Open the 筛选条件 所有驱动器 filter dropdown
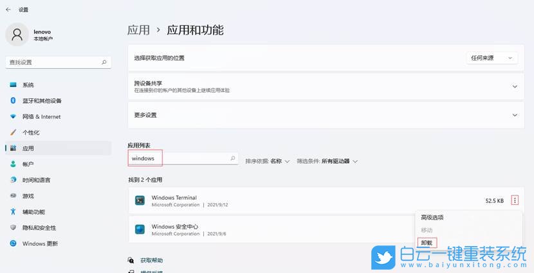This screenshot has width=534, height=273. (327, 161)
